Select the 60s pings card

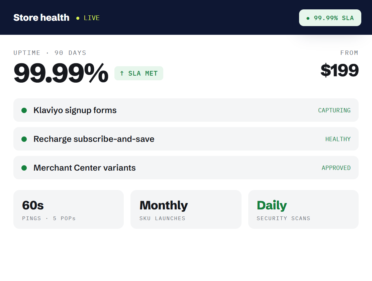point(69,209)
